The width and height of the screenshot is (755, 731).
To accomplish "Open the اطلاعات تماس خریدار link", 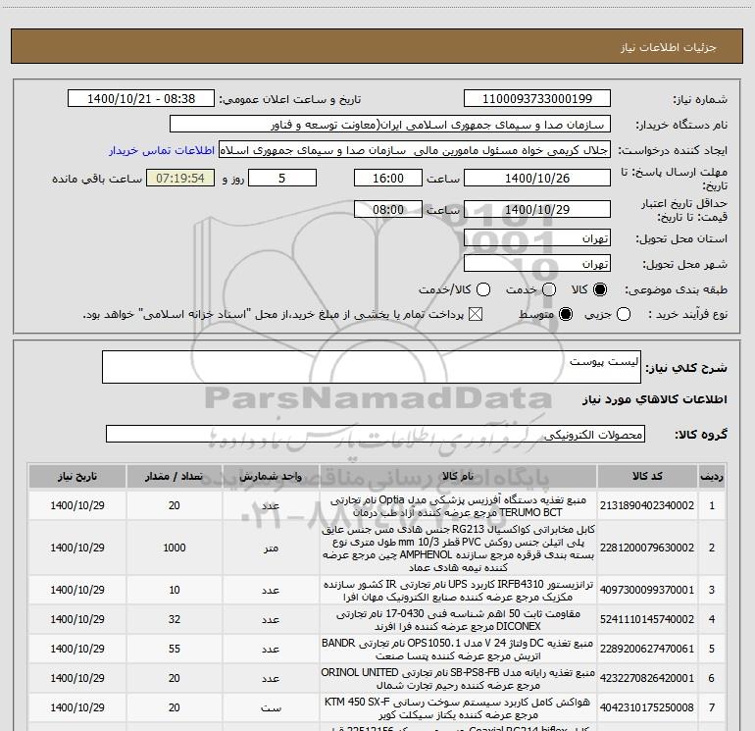I will pyautogui.click(x=162, y=150).
